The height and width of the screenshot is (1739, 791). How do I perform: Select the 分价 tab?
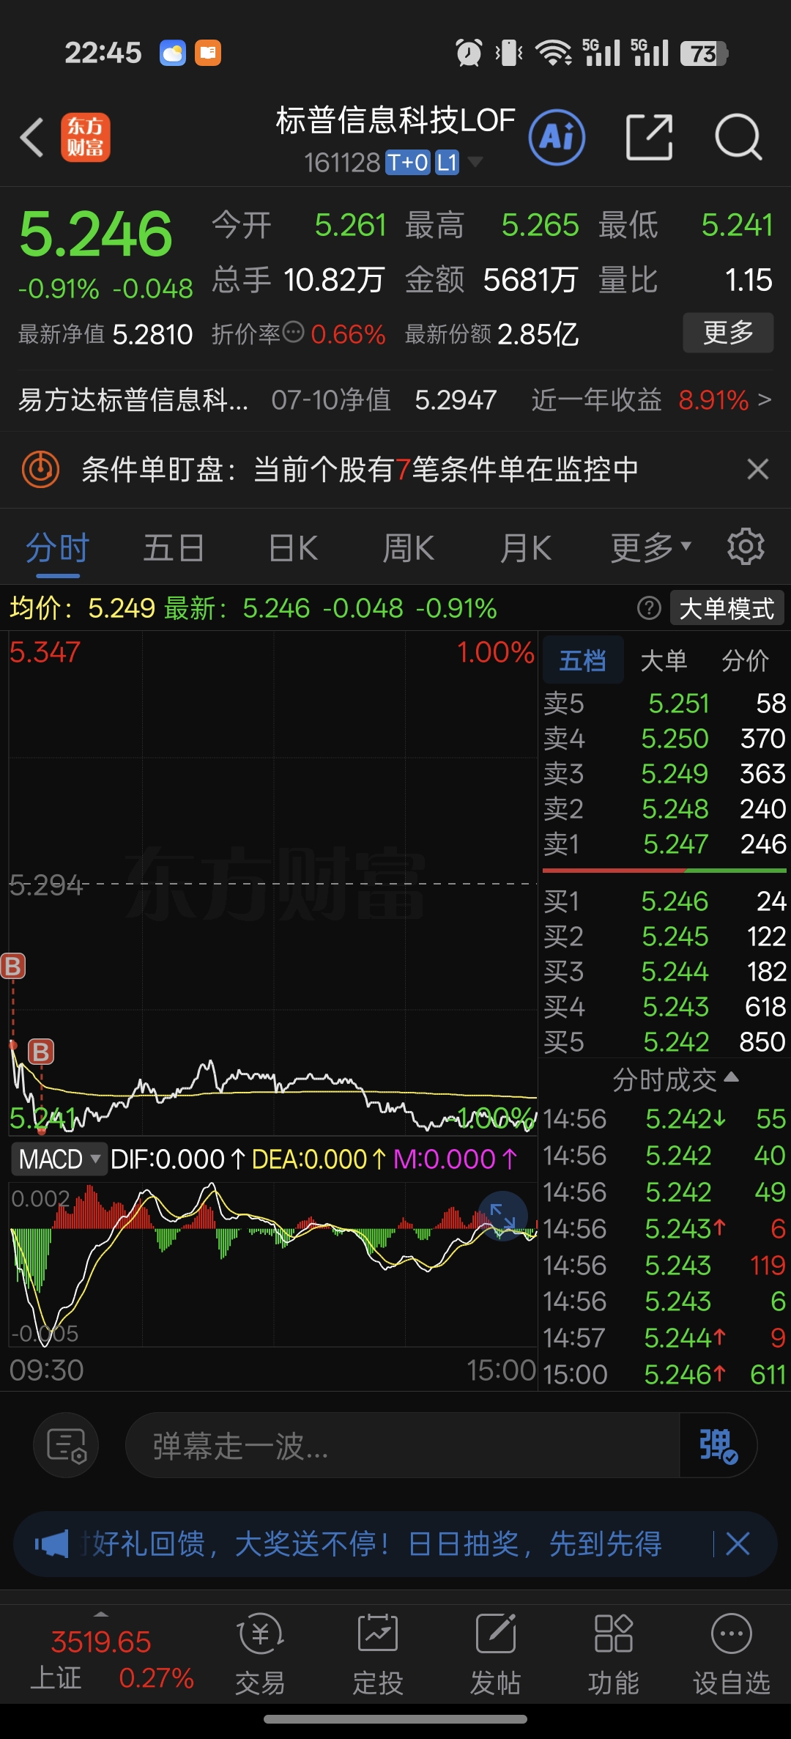click(746, 661)
